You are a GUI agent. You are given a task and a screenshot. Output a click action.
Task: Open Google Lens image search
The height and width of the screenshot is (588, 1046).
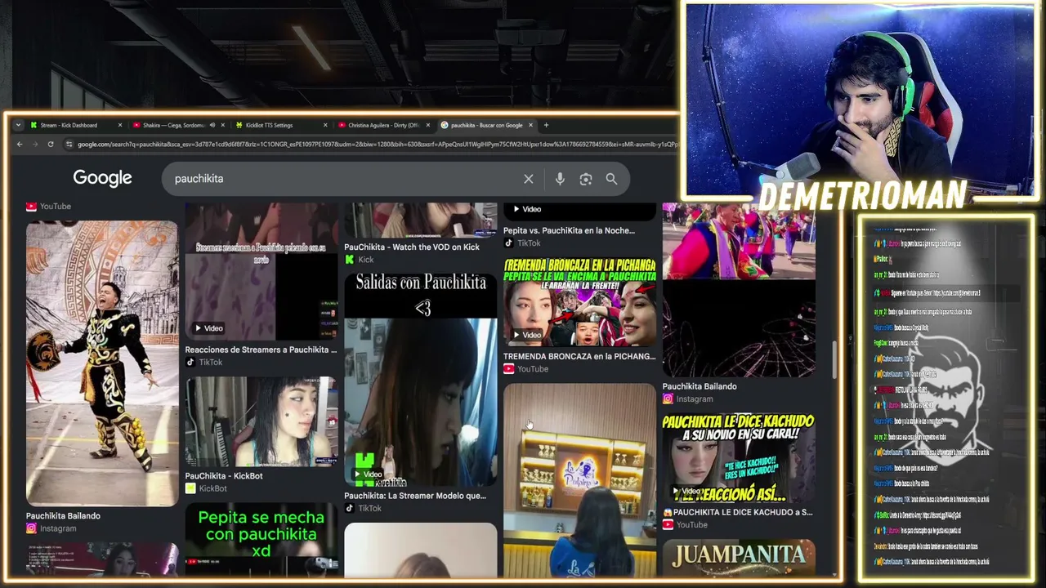tap(586, 179)
